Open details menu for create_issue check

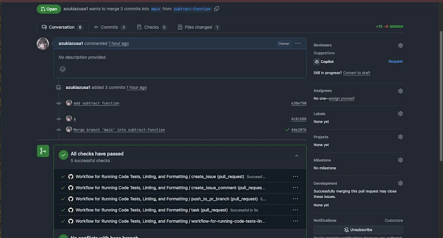[x=295, y=177]
